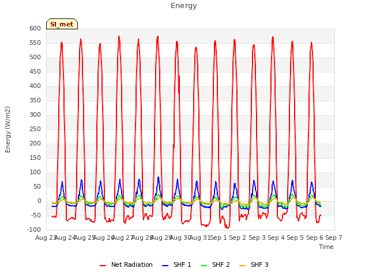Click the blue SHF 1 legend swatch

(165, 266)
